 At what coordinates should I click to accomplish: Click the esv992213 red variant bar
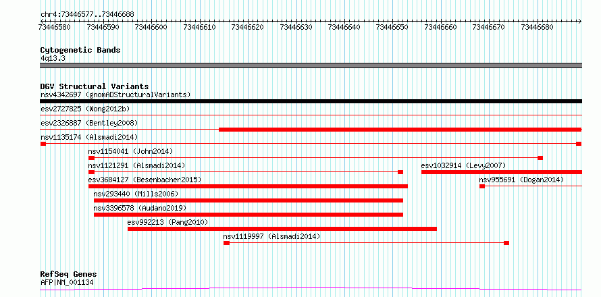(x=282, y=229)
